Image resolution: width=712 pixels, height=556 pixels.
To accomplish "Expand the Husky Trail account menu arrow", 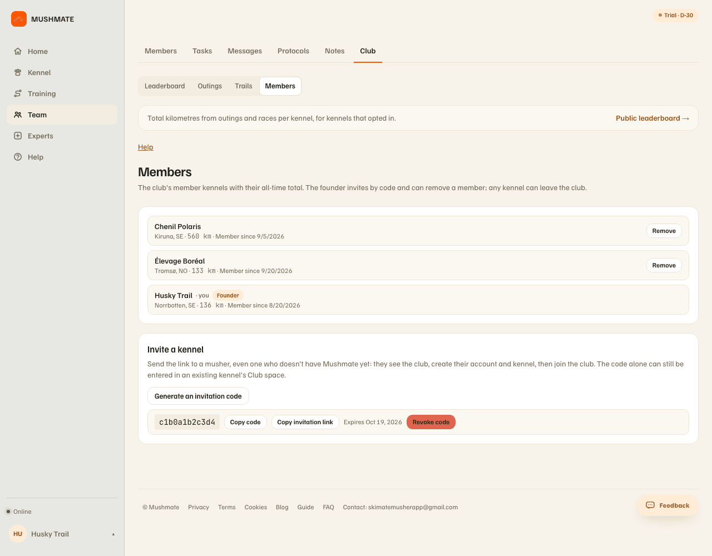I will point(113,534).
